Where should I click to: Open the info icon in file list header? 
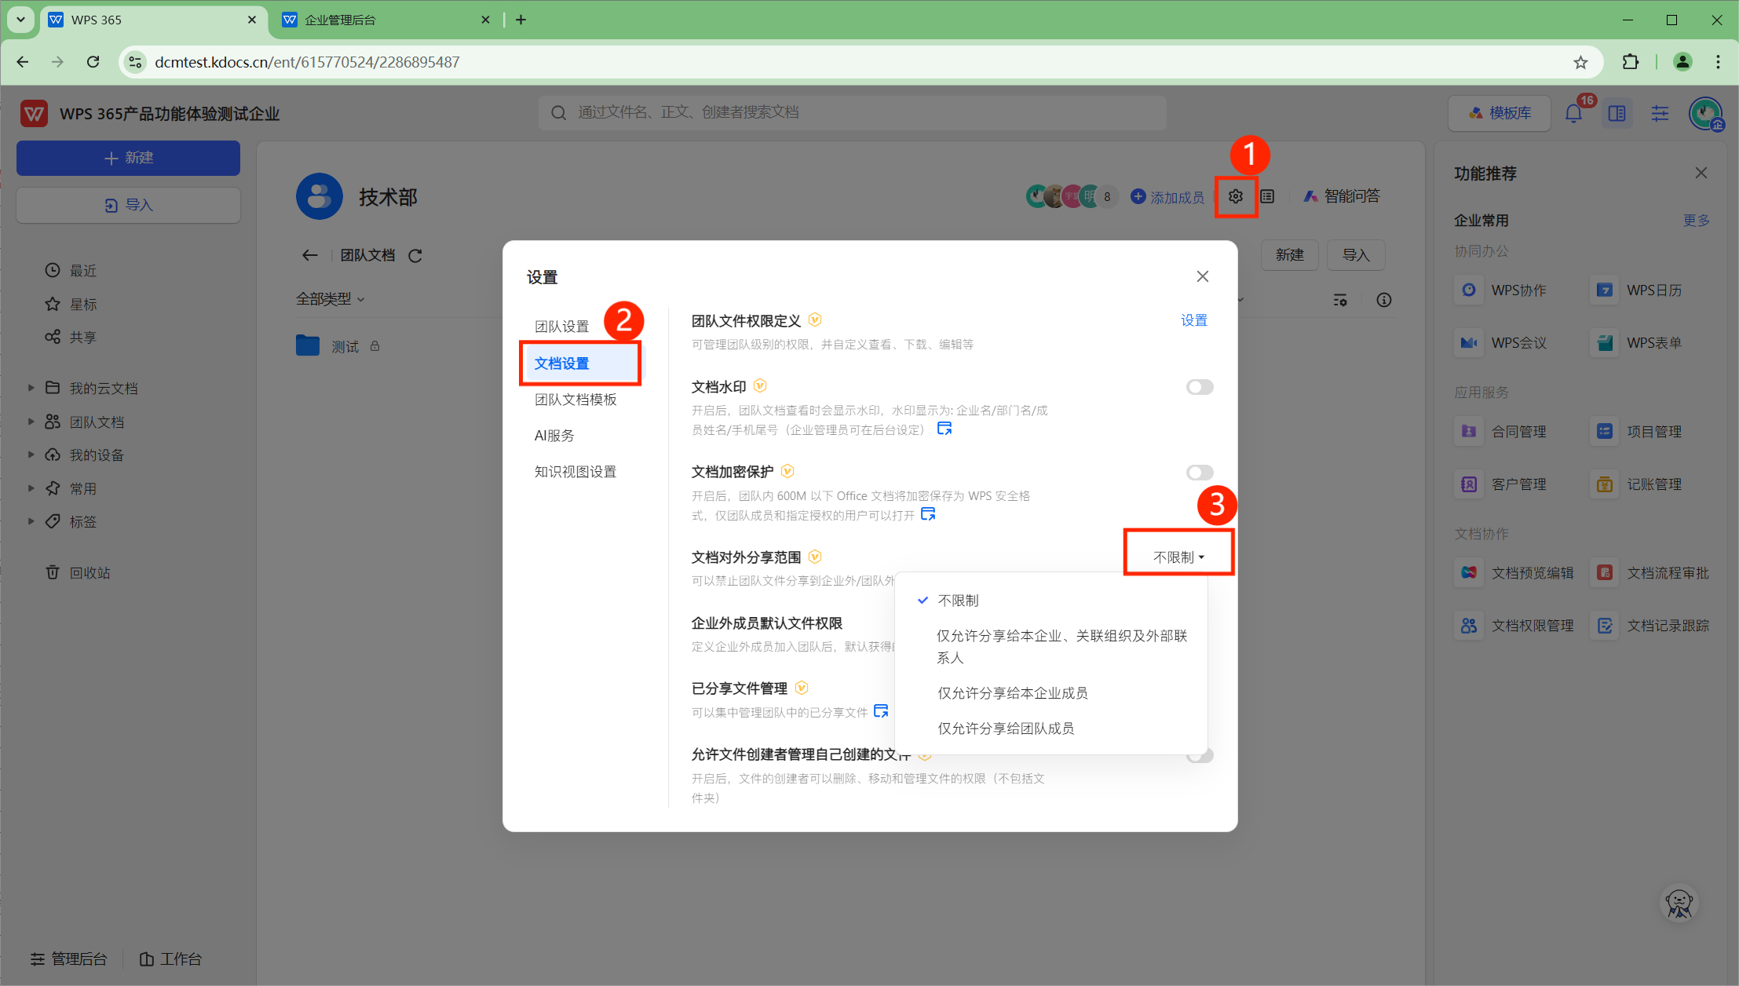click(1383, 300)
